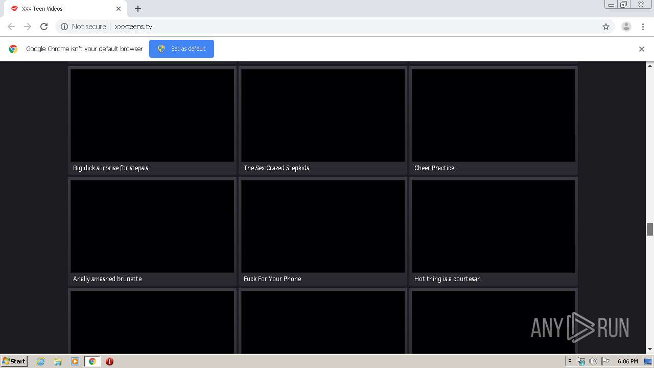Screen dimensions: 654x368
Task: Open Windows Explorer from the taskbar
Action: tap(58, 361)
